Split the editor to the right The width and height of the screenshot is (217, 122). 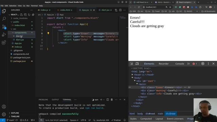(120, 10)
